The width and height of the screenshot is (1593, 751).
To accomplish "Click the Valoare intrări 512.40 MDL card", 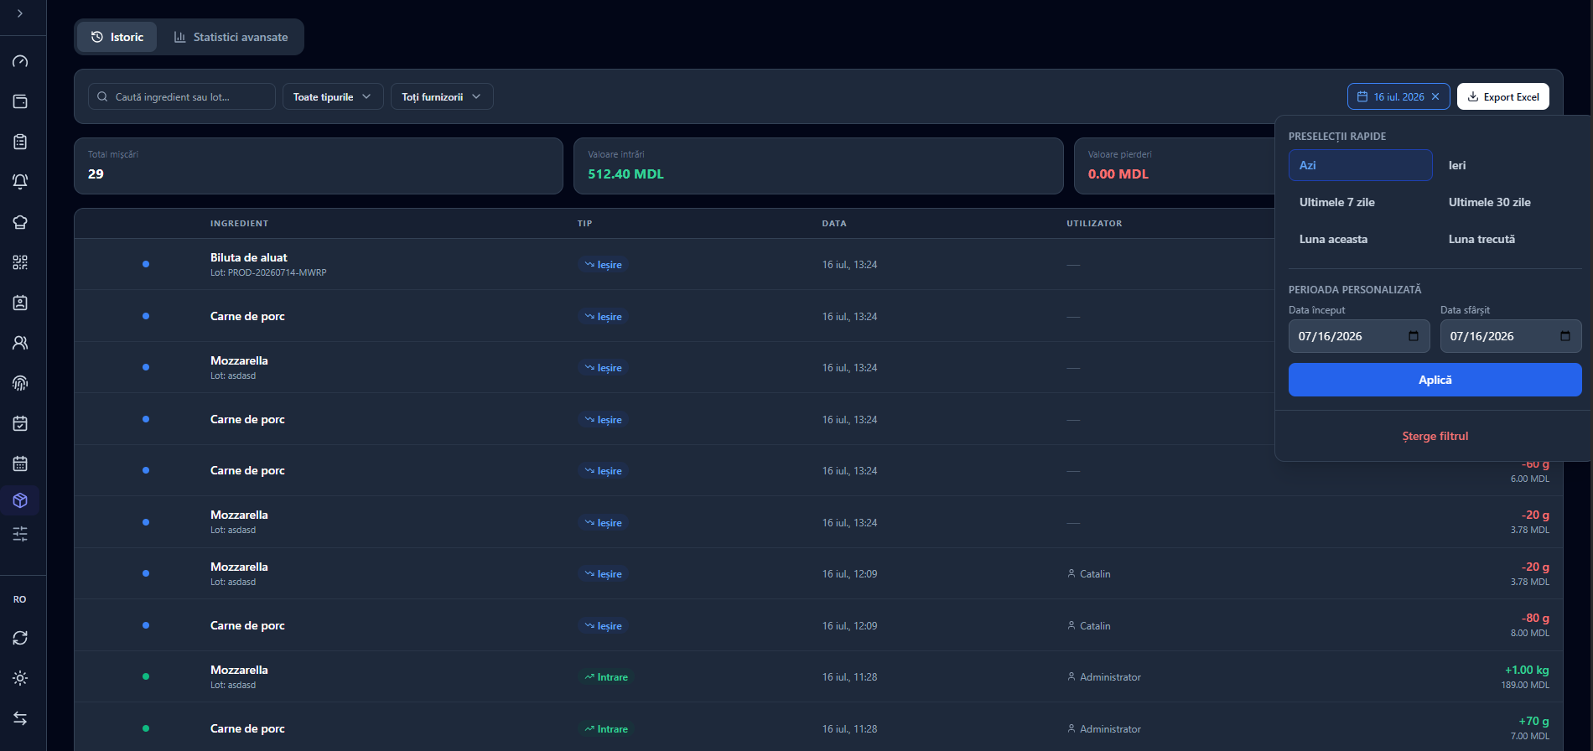I will [818, 166].
